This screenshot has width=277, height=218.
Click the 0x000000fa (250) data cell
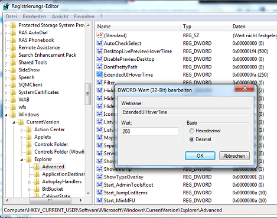point(250,75)
